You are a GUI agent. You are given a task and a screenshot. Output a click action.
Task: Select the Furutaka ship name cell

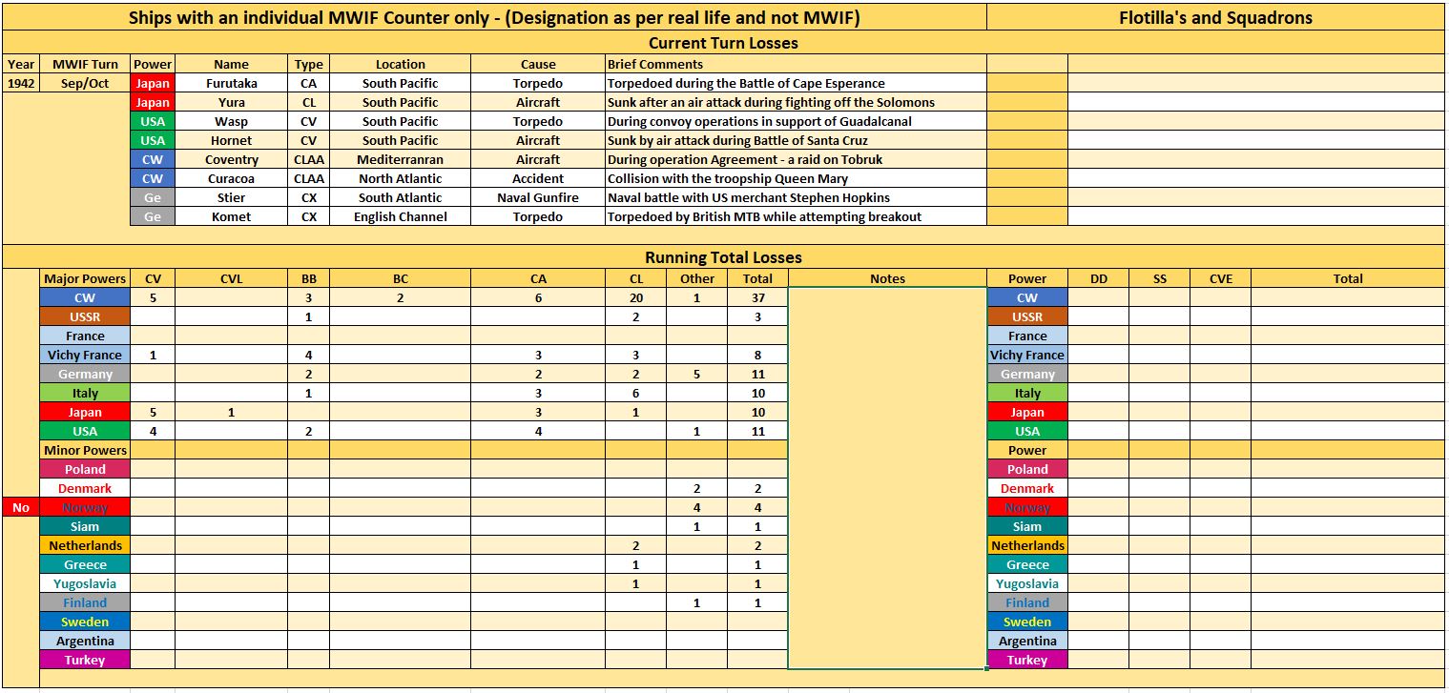[x=232, y=83]
